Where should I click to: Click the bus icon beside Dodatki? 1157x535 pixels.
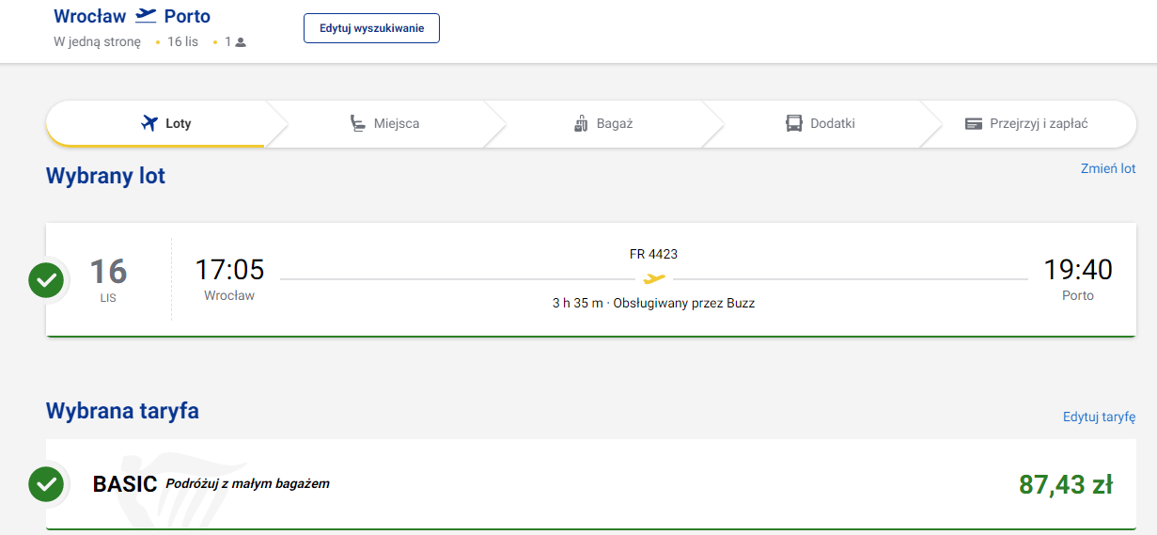(x=794, y=123)
